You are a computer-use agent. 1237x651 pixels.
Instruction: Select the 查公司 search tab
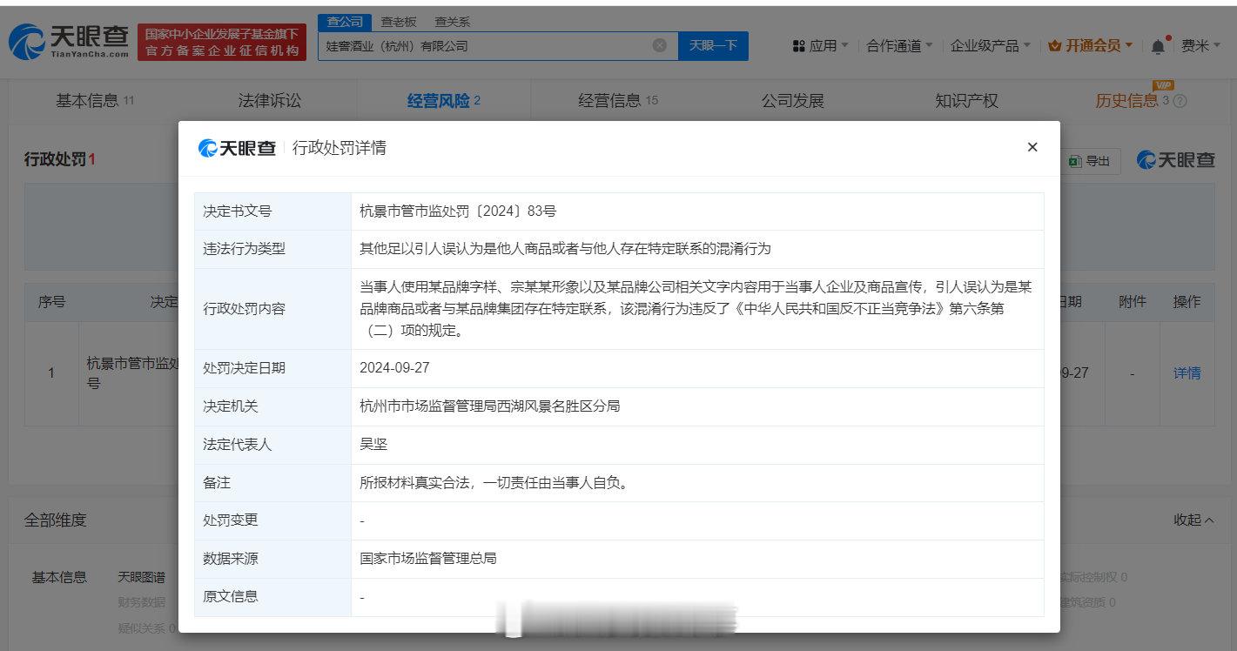click(x=345, y=22)
